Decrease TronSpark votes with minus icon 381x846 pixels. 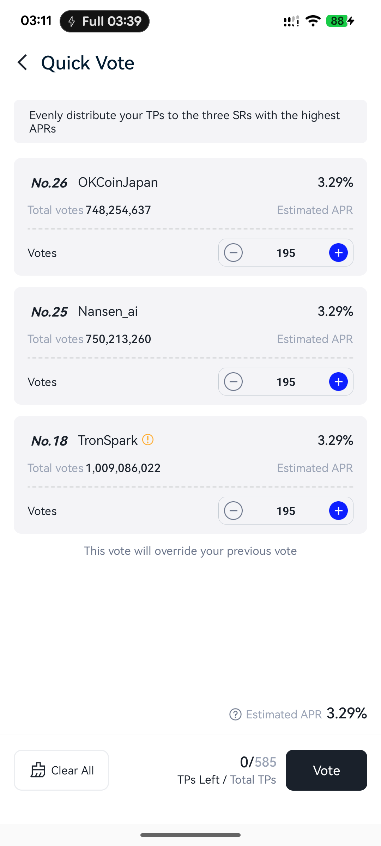[x=234, y=511]
